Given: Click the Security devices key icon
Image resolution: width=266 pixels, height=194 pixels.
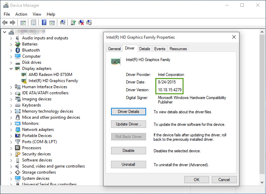Looking at the screenshot, I should [18, 154].
